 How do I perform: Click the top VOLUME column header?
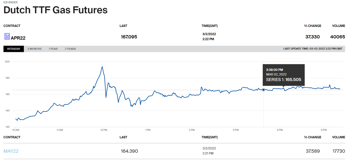339,26
